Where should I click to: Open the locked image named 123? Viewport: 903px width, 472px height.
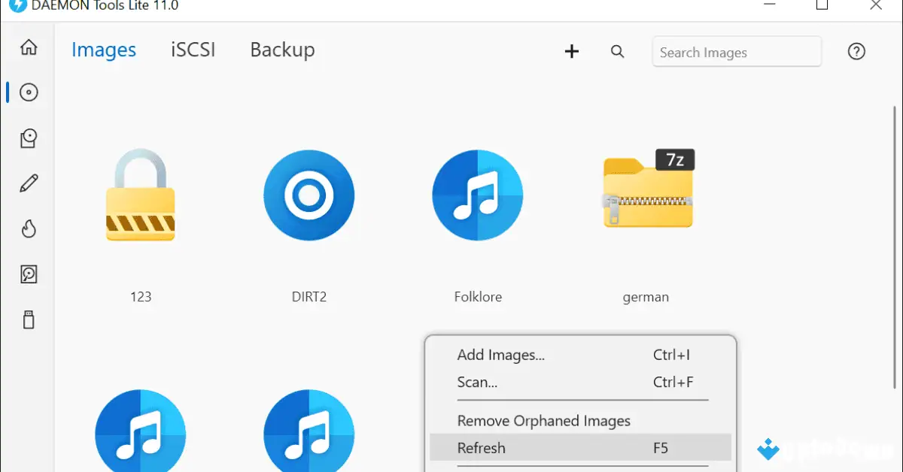[x=140, y=195]
